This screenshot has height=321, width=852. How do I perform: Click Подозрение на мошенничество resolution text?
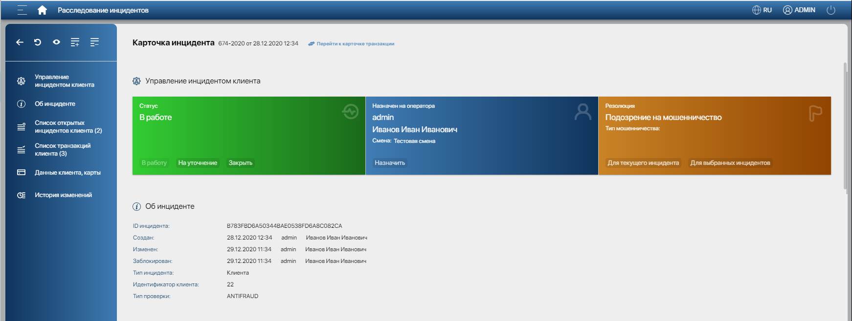663,118
